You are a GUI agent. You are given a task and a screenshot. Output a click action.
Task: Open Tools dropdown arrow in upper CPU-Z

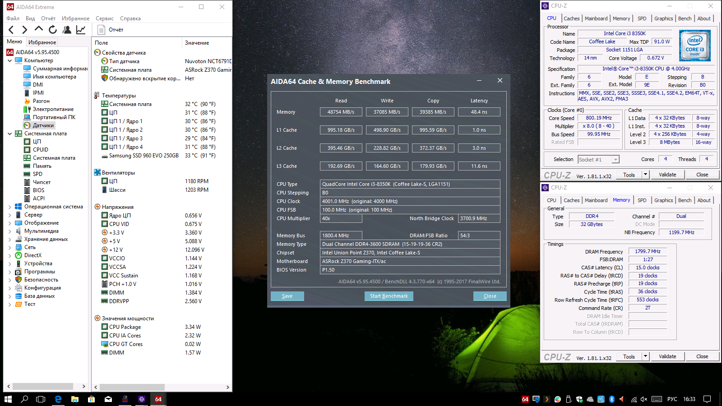click(645, 175)
